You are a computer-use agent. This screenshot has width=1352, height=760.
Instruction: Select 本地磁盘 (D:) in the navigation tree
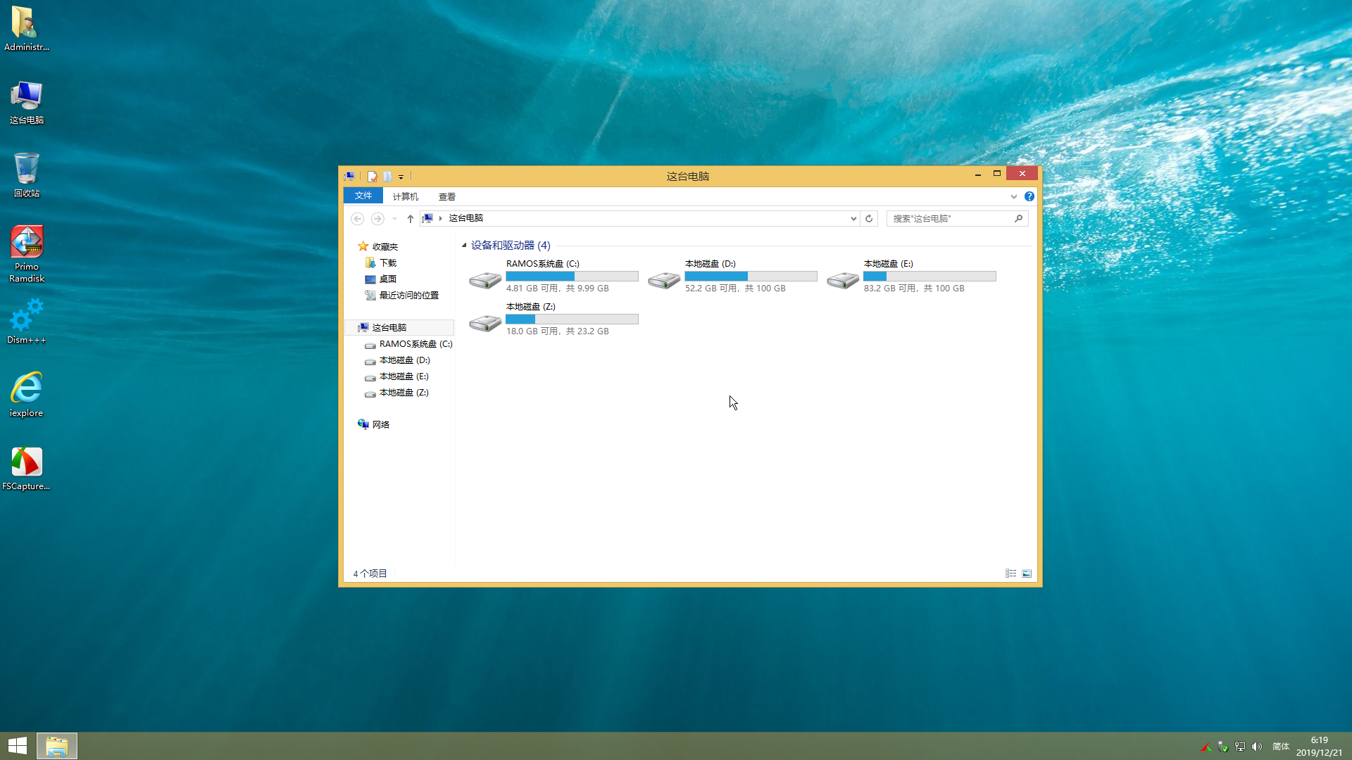[404, 360]
